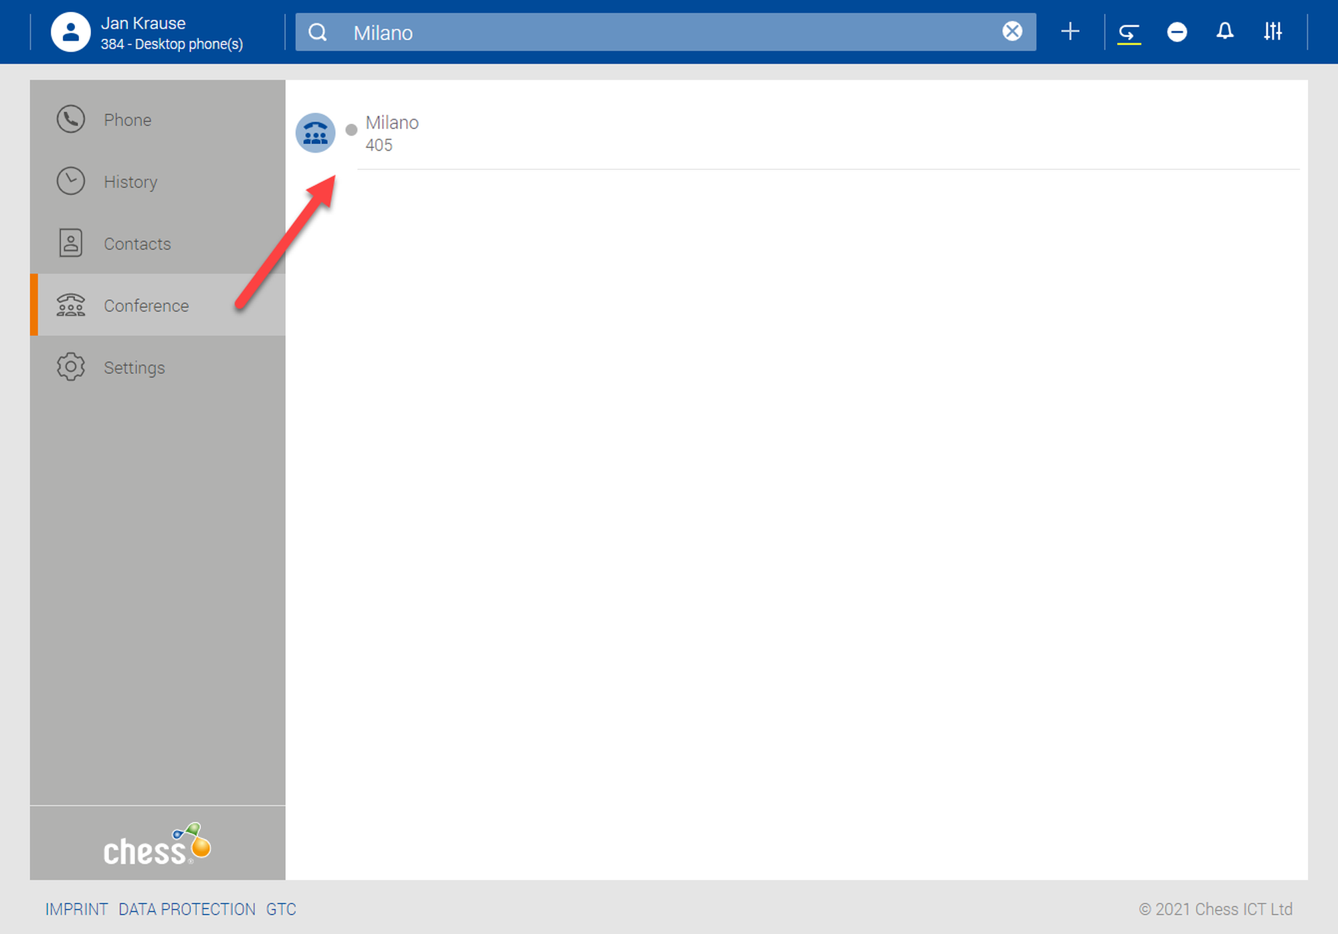Click into the Milano search field

tap(669, 32)
